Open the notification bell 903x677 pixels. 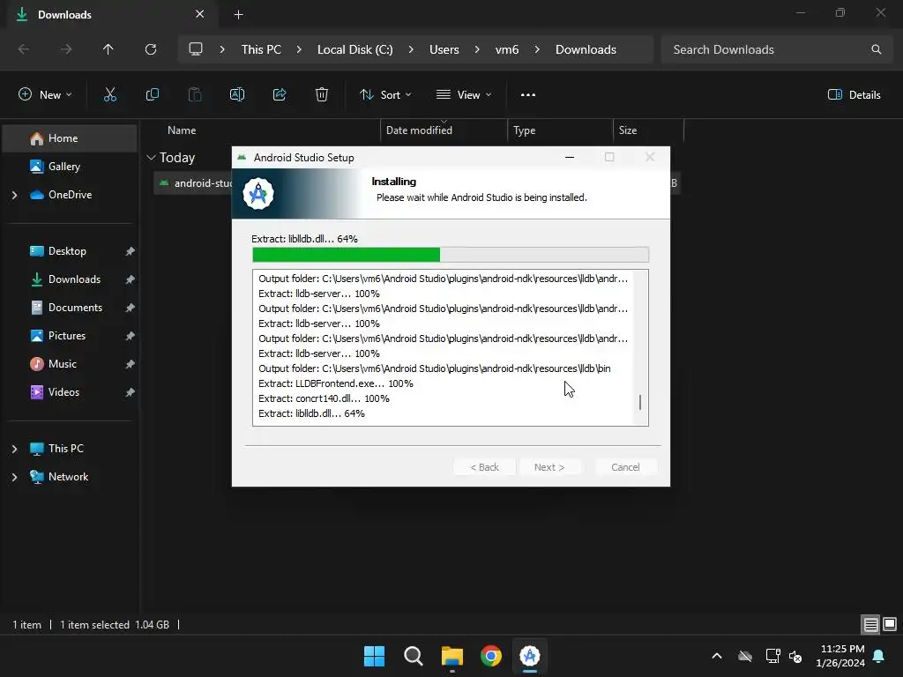tap(878, 656)
